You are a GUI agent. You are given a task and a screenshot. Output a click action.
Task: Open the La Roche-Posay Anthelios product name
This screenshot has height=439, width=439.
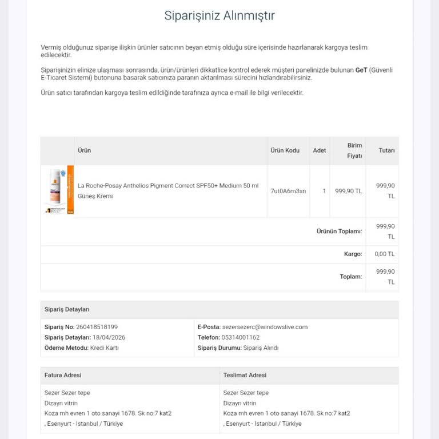pos(167,191)
